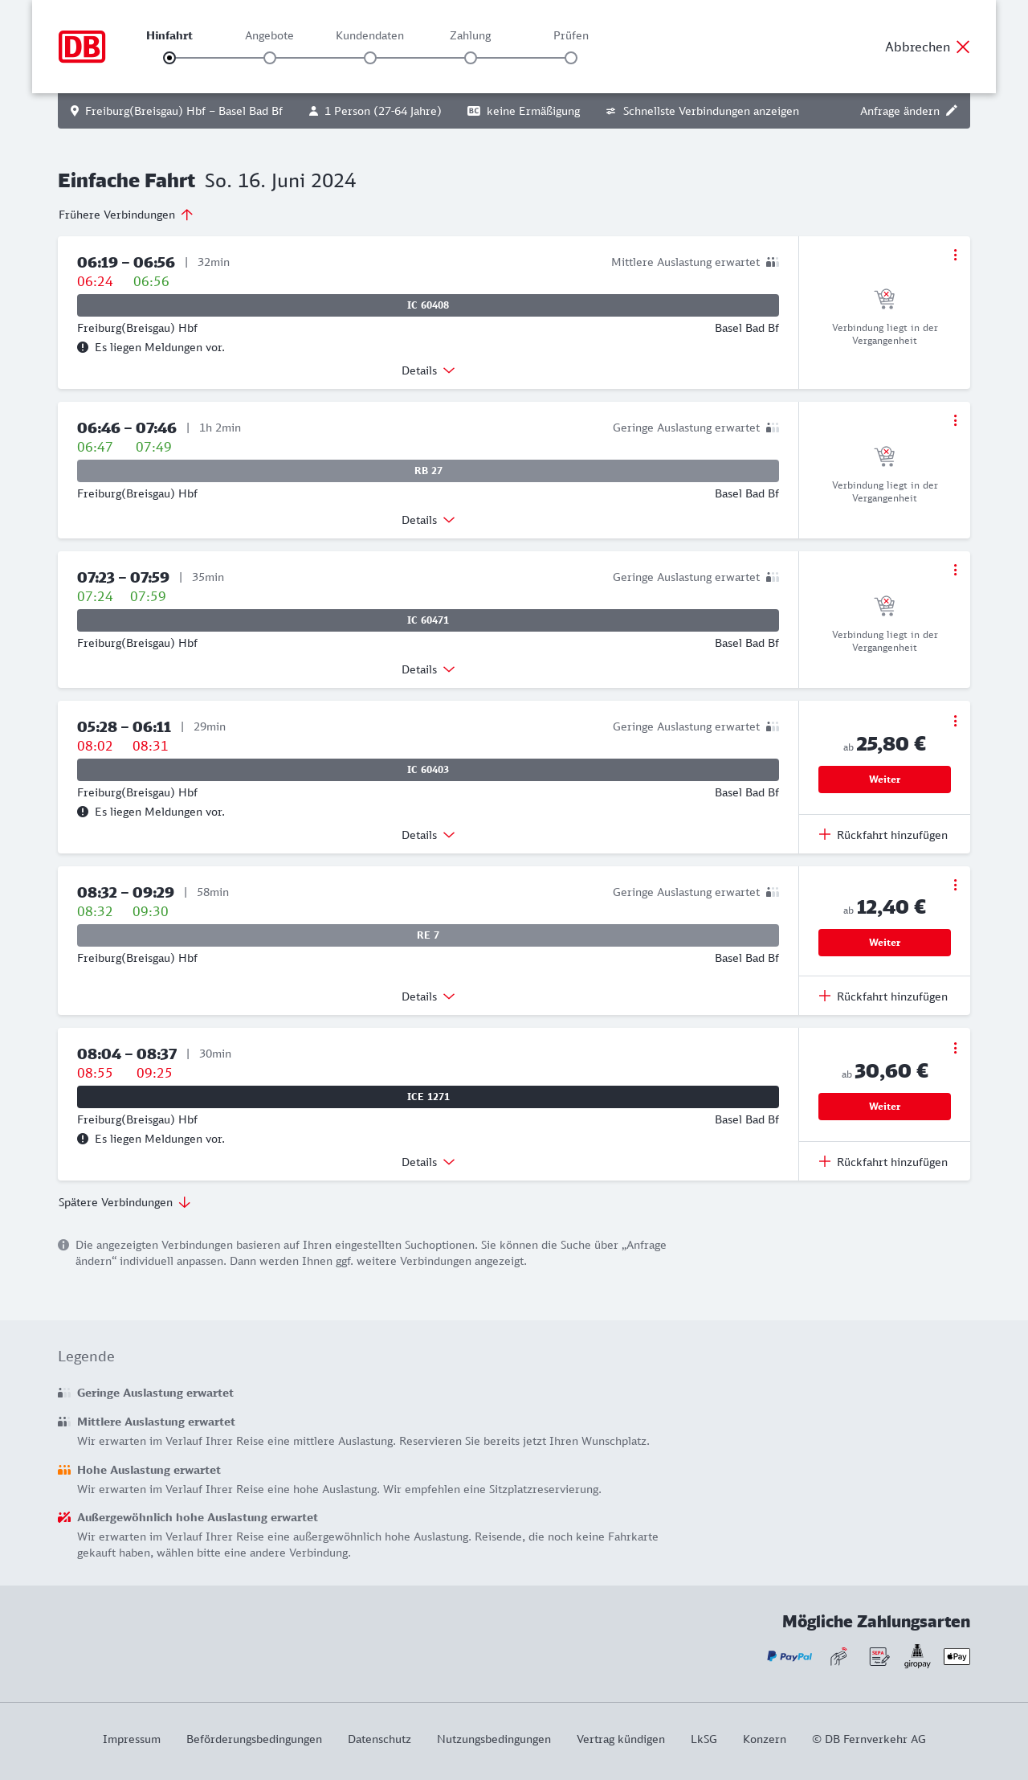Viewport: 1028px width, 1780px height.
Task: Open the Impressum footer link
Action: pos(132,1739)
